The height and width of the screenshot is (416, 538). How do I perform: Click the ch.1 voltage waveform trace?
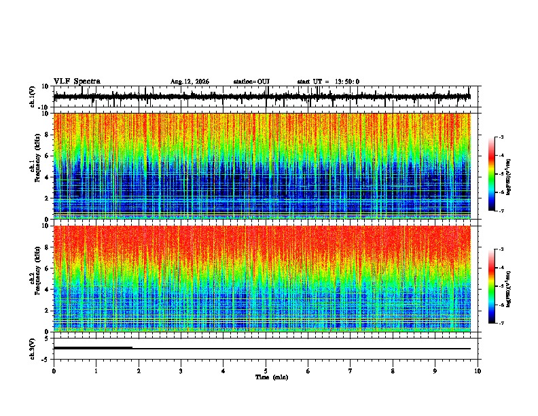262,97
